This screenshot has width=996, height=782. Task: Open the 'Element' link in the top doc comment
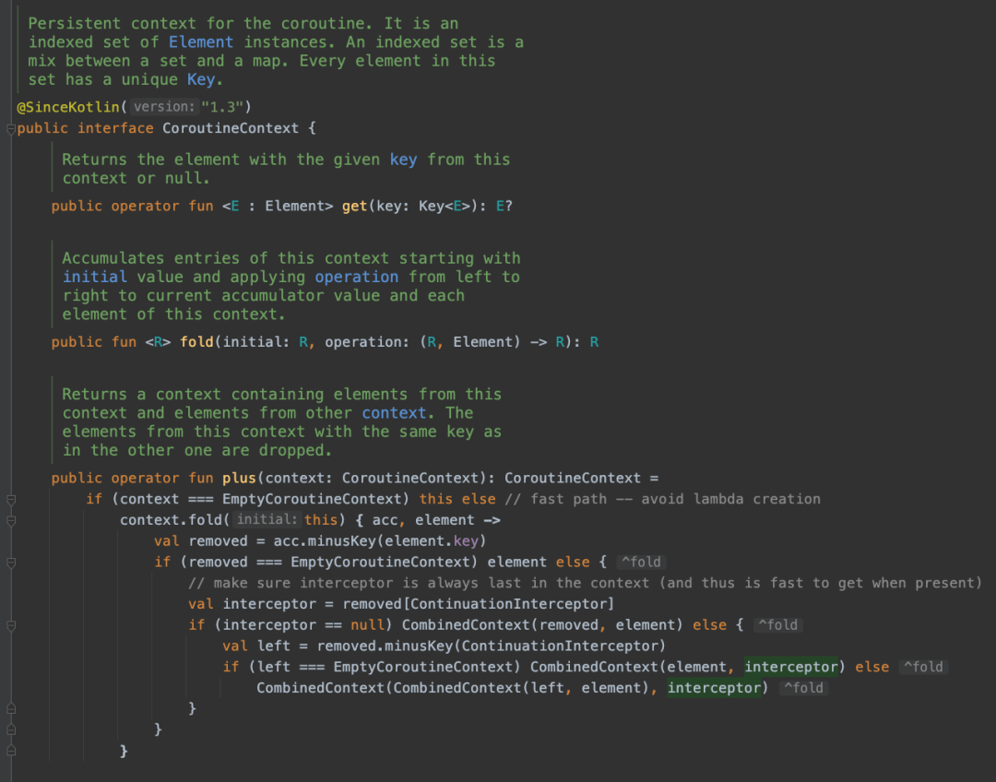coord(201,41)
